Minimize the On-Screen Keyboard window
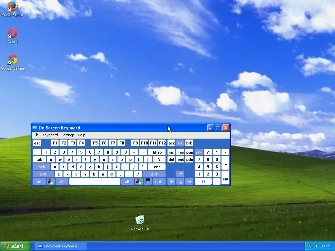 point(211,128)
